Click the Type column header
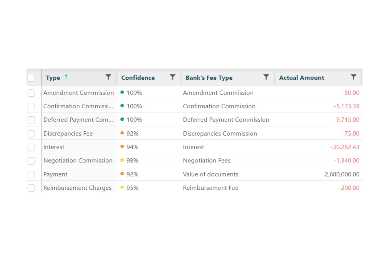 [53, 78]
